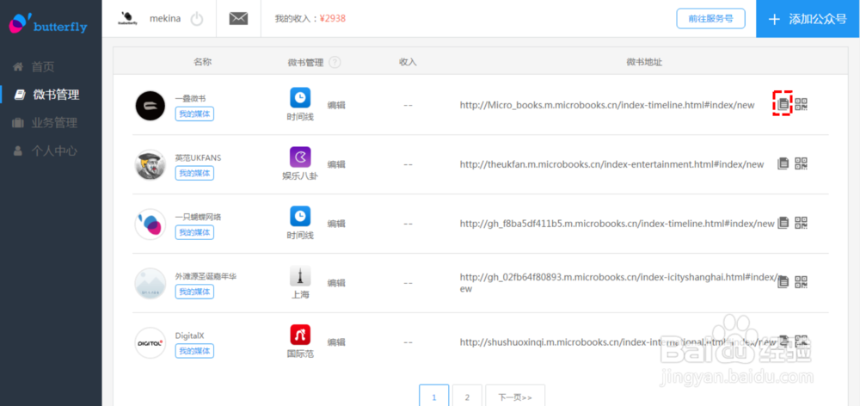
Task: Click 我的媒体 tag under 一叠微书
Action: tap(194, 114)
